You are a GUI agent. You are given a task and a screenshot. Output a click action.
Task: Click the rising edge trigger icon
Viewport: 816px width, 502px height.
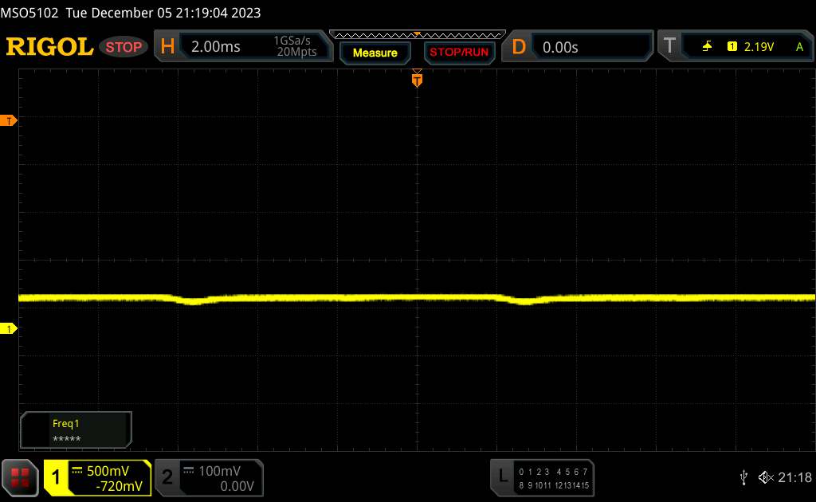707,47
